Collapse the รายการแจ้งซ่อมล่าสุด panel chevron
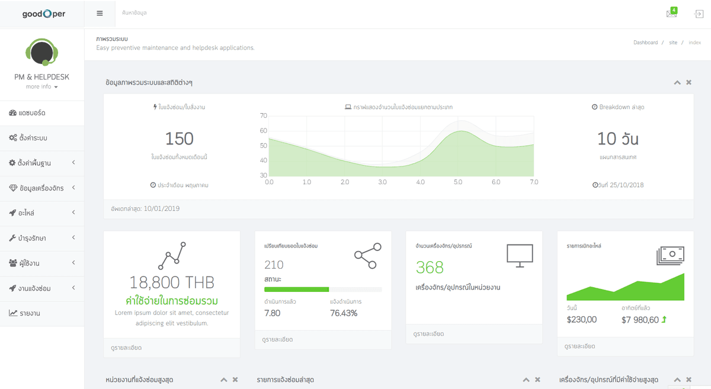Image resolution: width=711 pixels, height=389 pixels. tap(526, 380)
